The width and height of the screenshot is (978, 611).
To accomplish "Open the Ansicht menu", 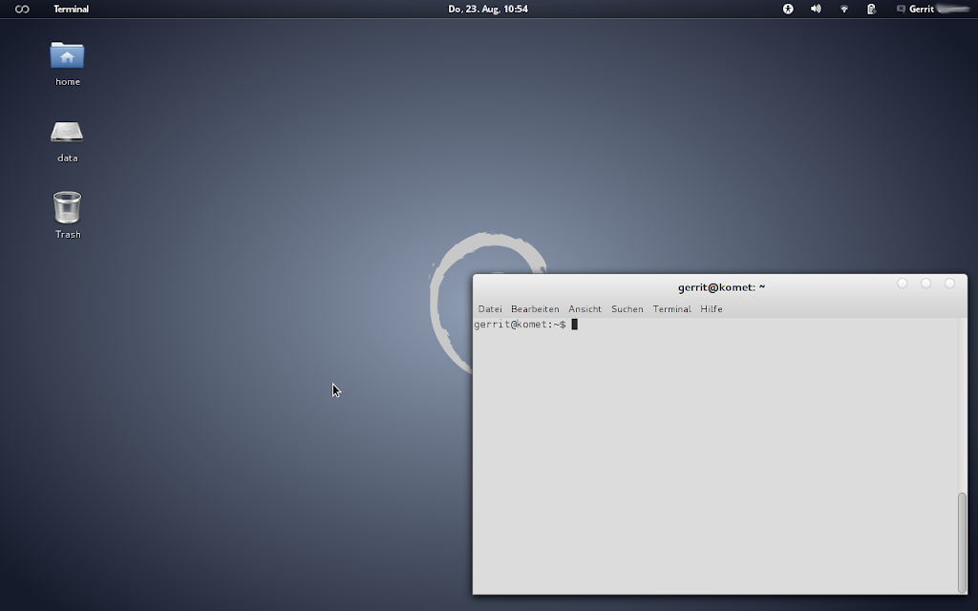I will pyautogui.click(x=585, y=309).
